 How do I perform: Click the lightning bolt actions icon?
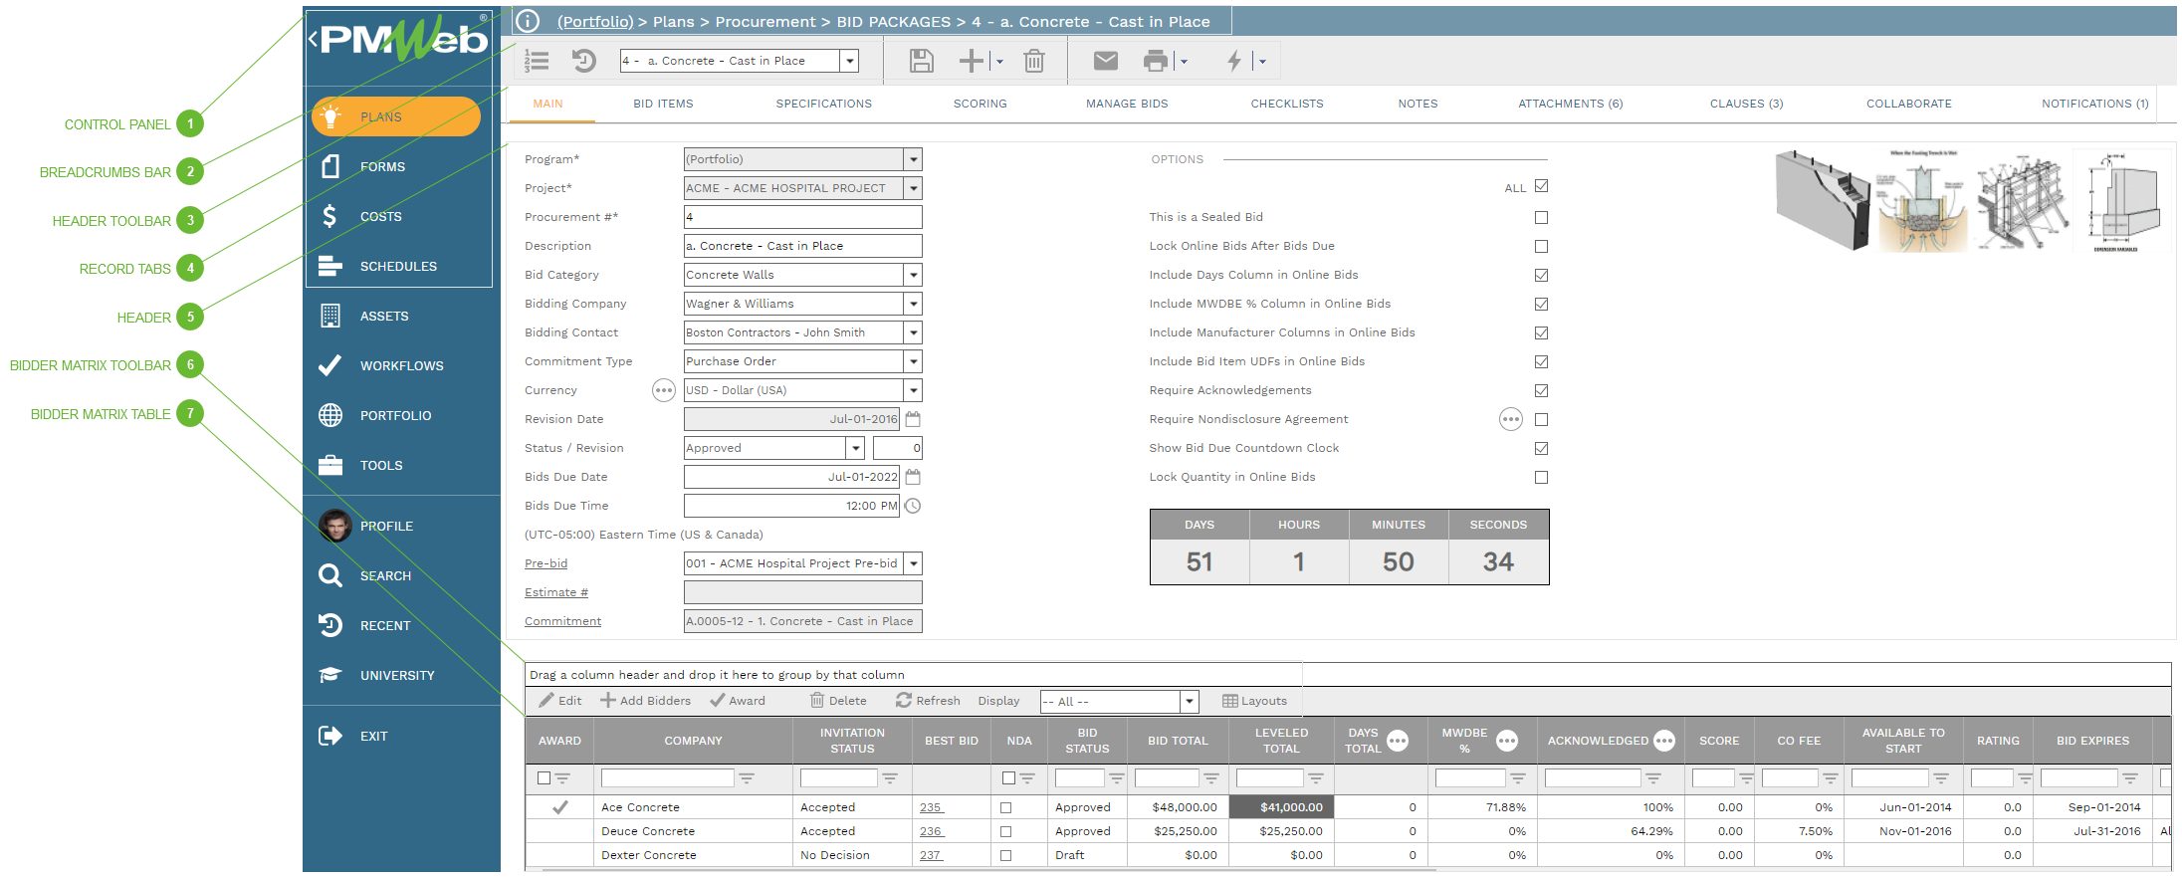coord(1233,62)
